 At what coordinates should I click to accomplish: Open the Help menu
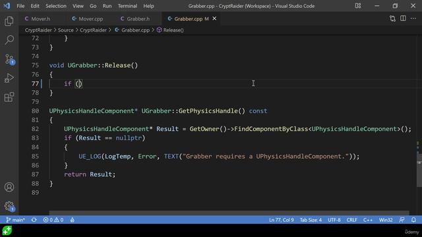(x=148, y=6)
